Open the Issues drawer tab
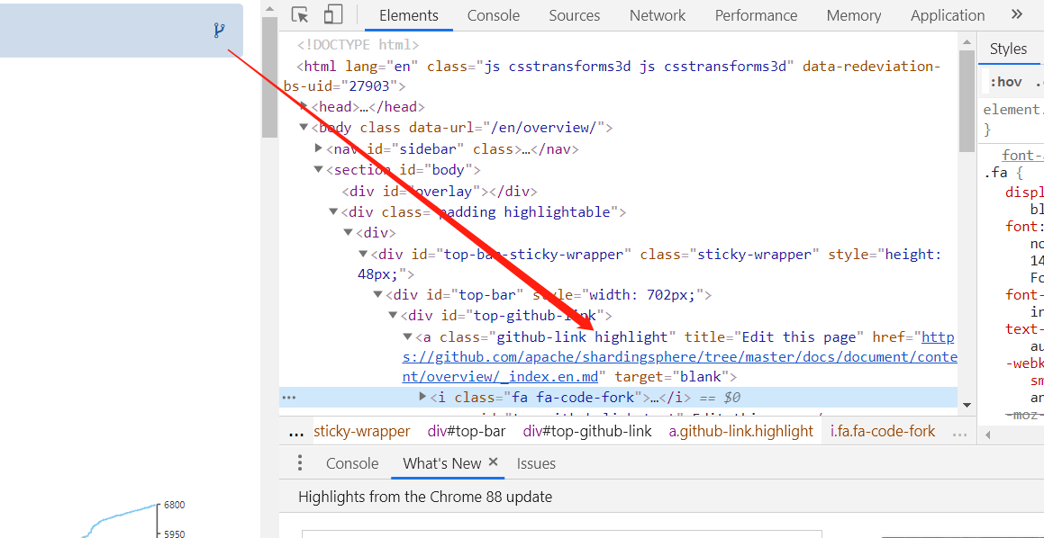 point(536,463)
